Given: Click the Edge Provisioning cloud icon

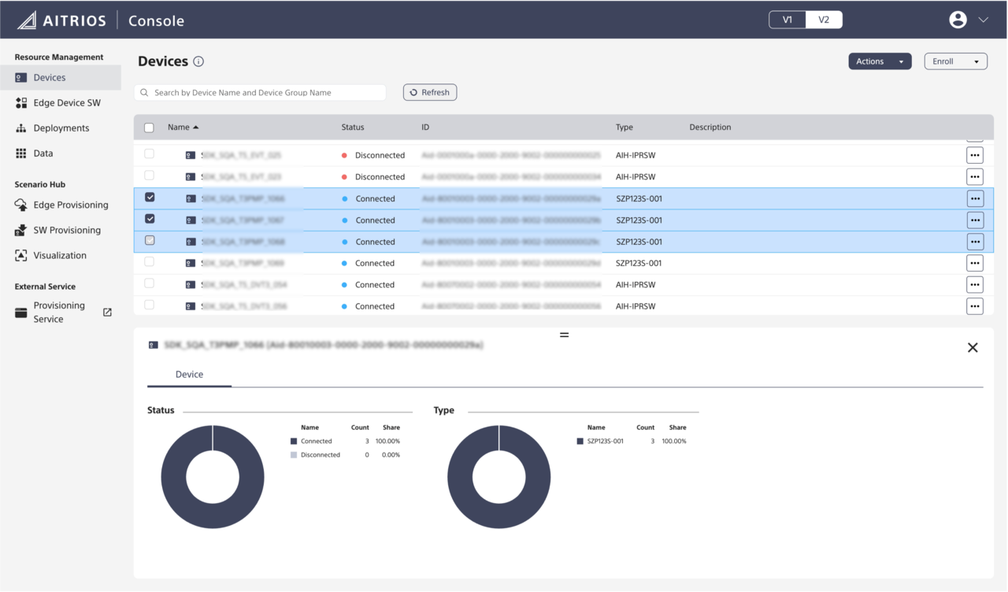Looking at the screenshot, I should (21, 205).
